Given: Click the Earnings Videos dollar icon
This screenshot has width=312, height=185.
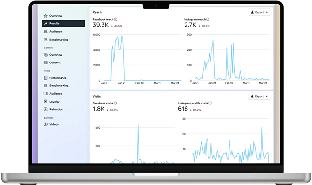Looking at the screenshot, I should tap(46, 124).
